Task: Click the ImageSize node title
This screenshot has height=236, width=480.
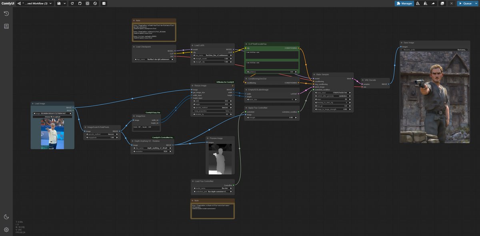Action: 140,116
